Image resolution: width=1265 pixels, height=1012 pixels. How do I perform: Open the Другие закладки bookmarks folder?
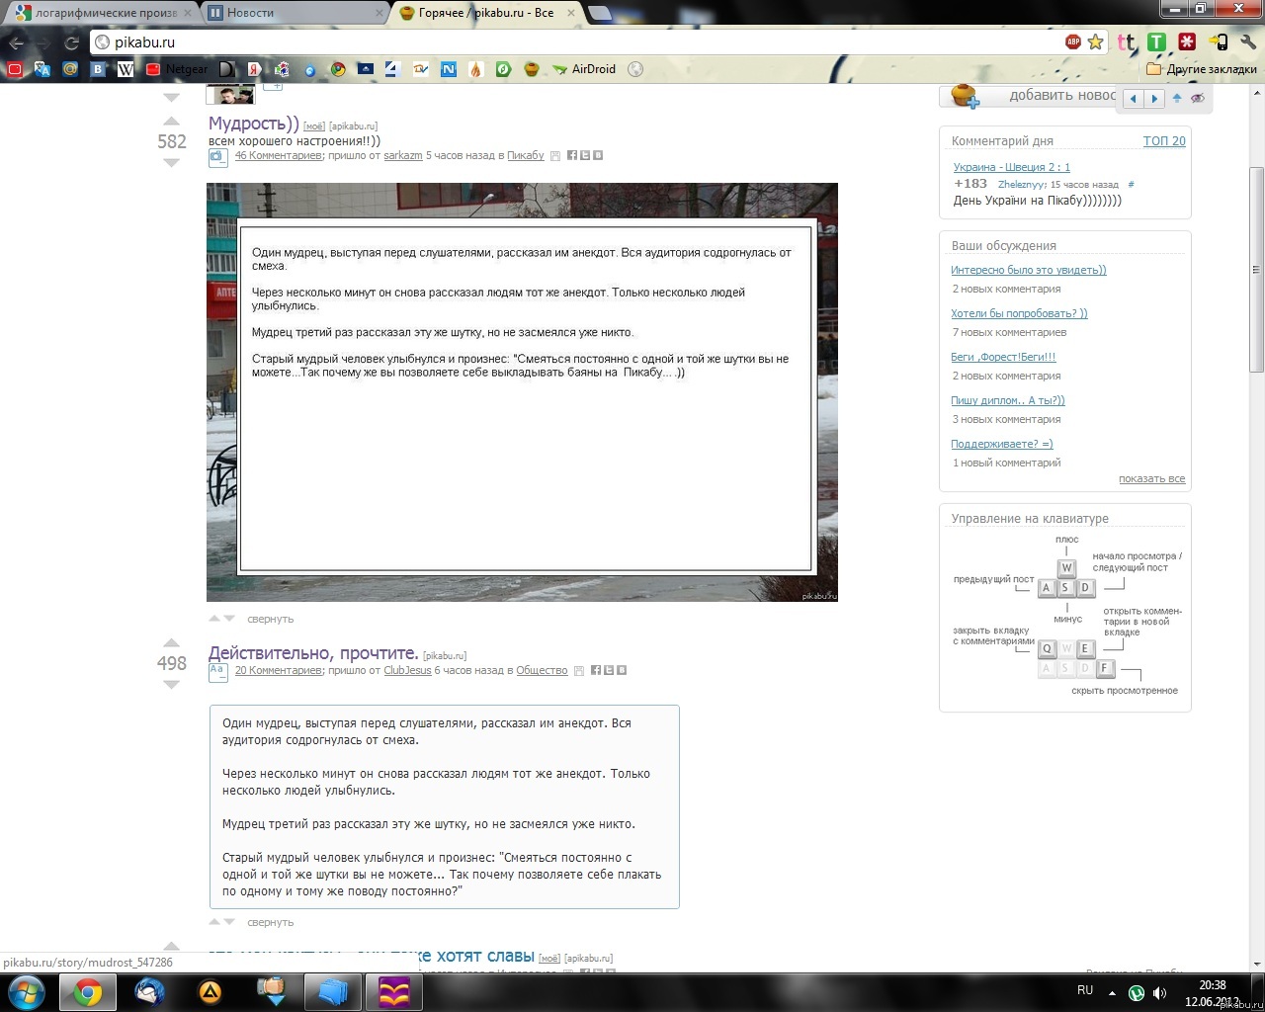tap(1202, 69)
